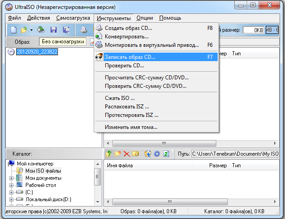Click the Save As double-floppy icon

click(66, 30)
